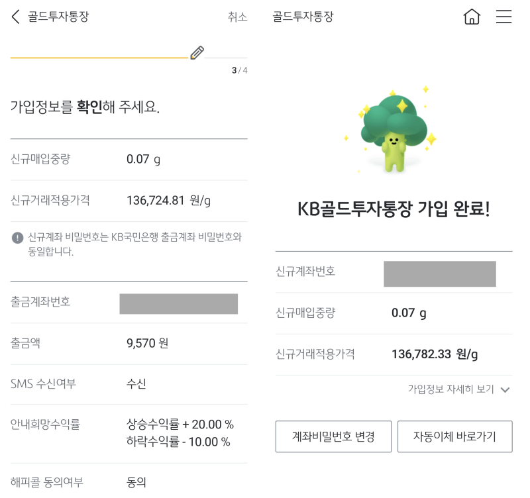Tap the 신규계좌번호 label
This screenshot has width=530, height=498.
pyautogui.click(x=305, y=272)
